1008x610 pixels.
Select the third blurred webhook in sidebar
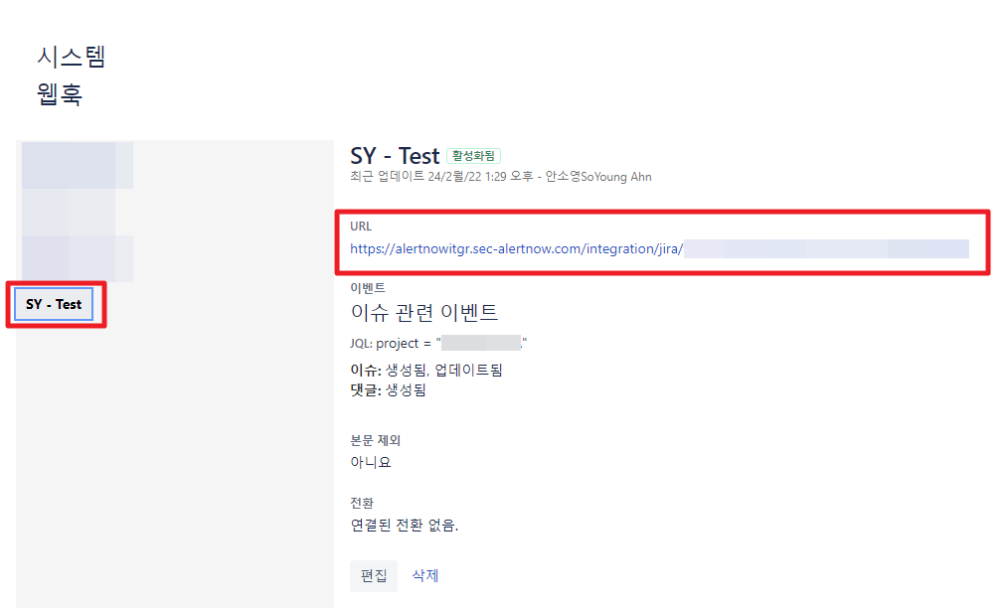click(x=77, y=258)
